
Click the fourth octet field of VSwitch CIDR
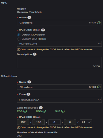[70, 122]
